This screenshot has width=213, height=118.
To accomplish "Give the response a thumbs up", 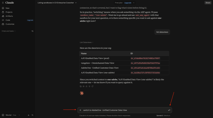I will point(87,86).
